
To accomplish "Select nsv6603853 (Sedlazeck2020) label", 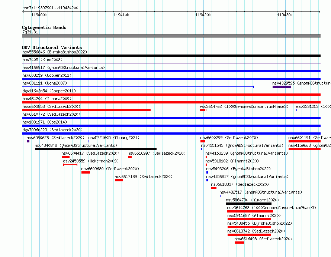I will pos(51,106).
